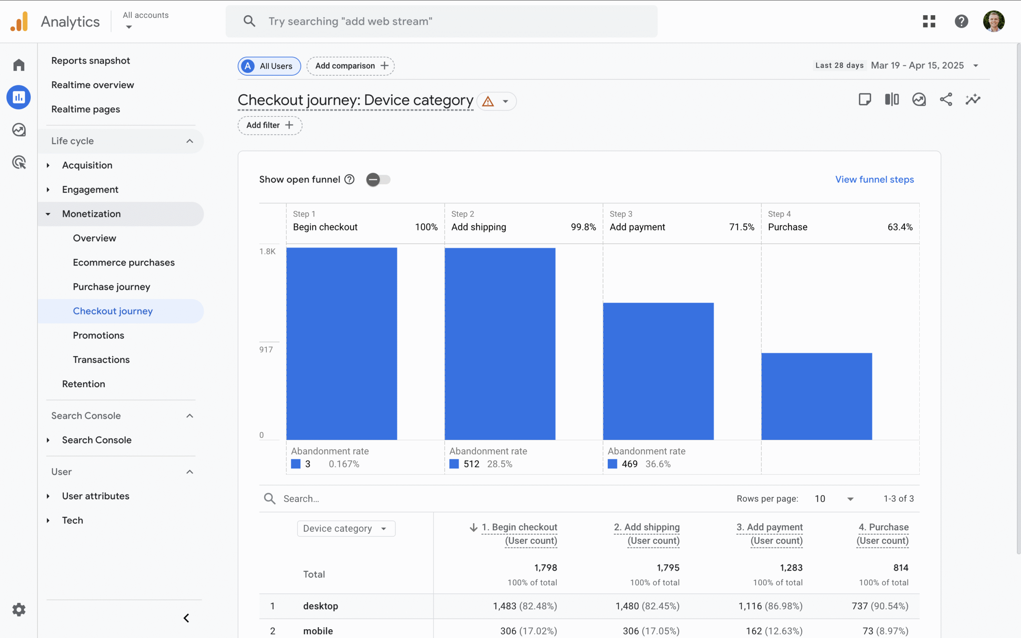Open the Insights sparkline icon
The image size is (1021, 638).
tap(973, 100)
